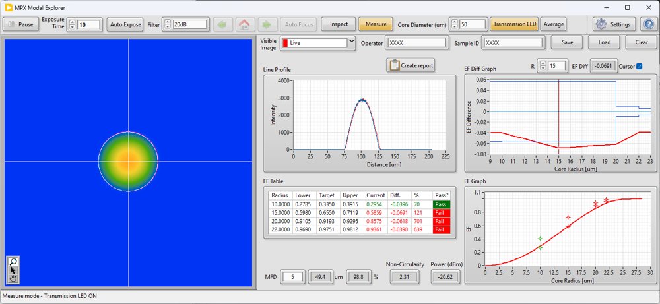Image resolution: width=660 pixels, height=304 pixels.
Task: Toggle the Measure mode button
Action: (376, 24)
